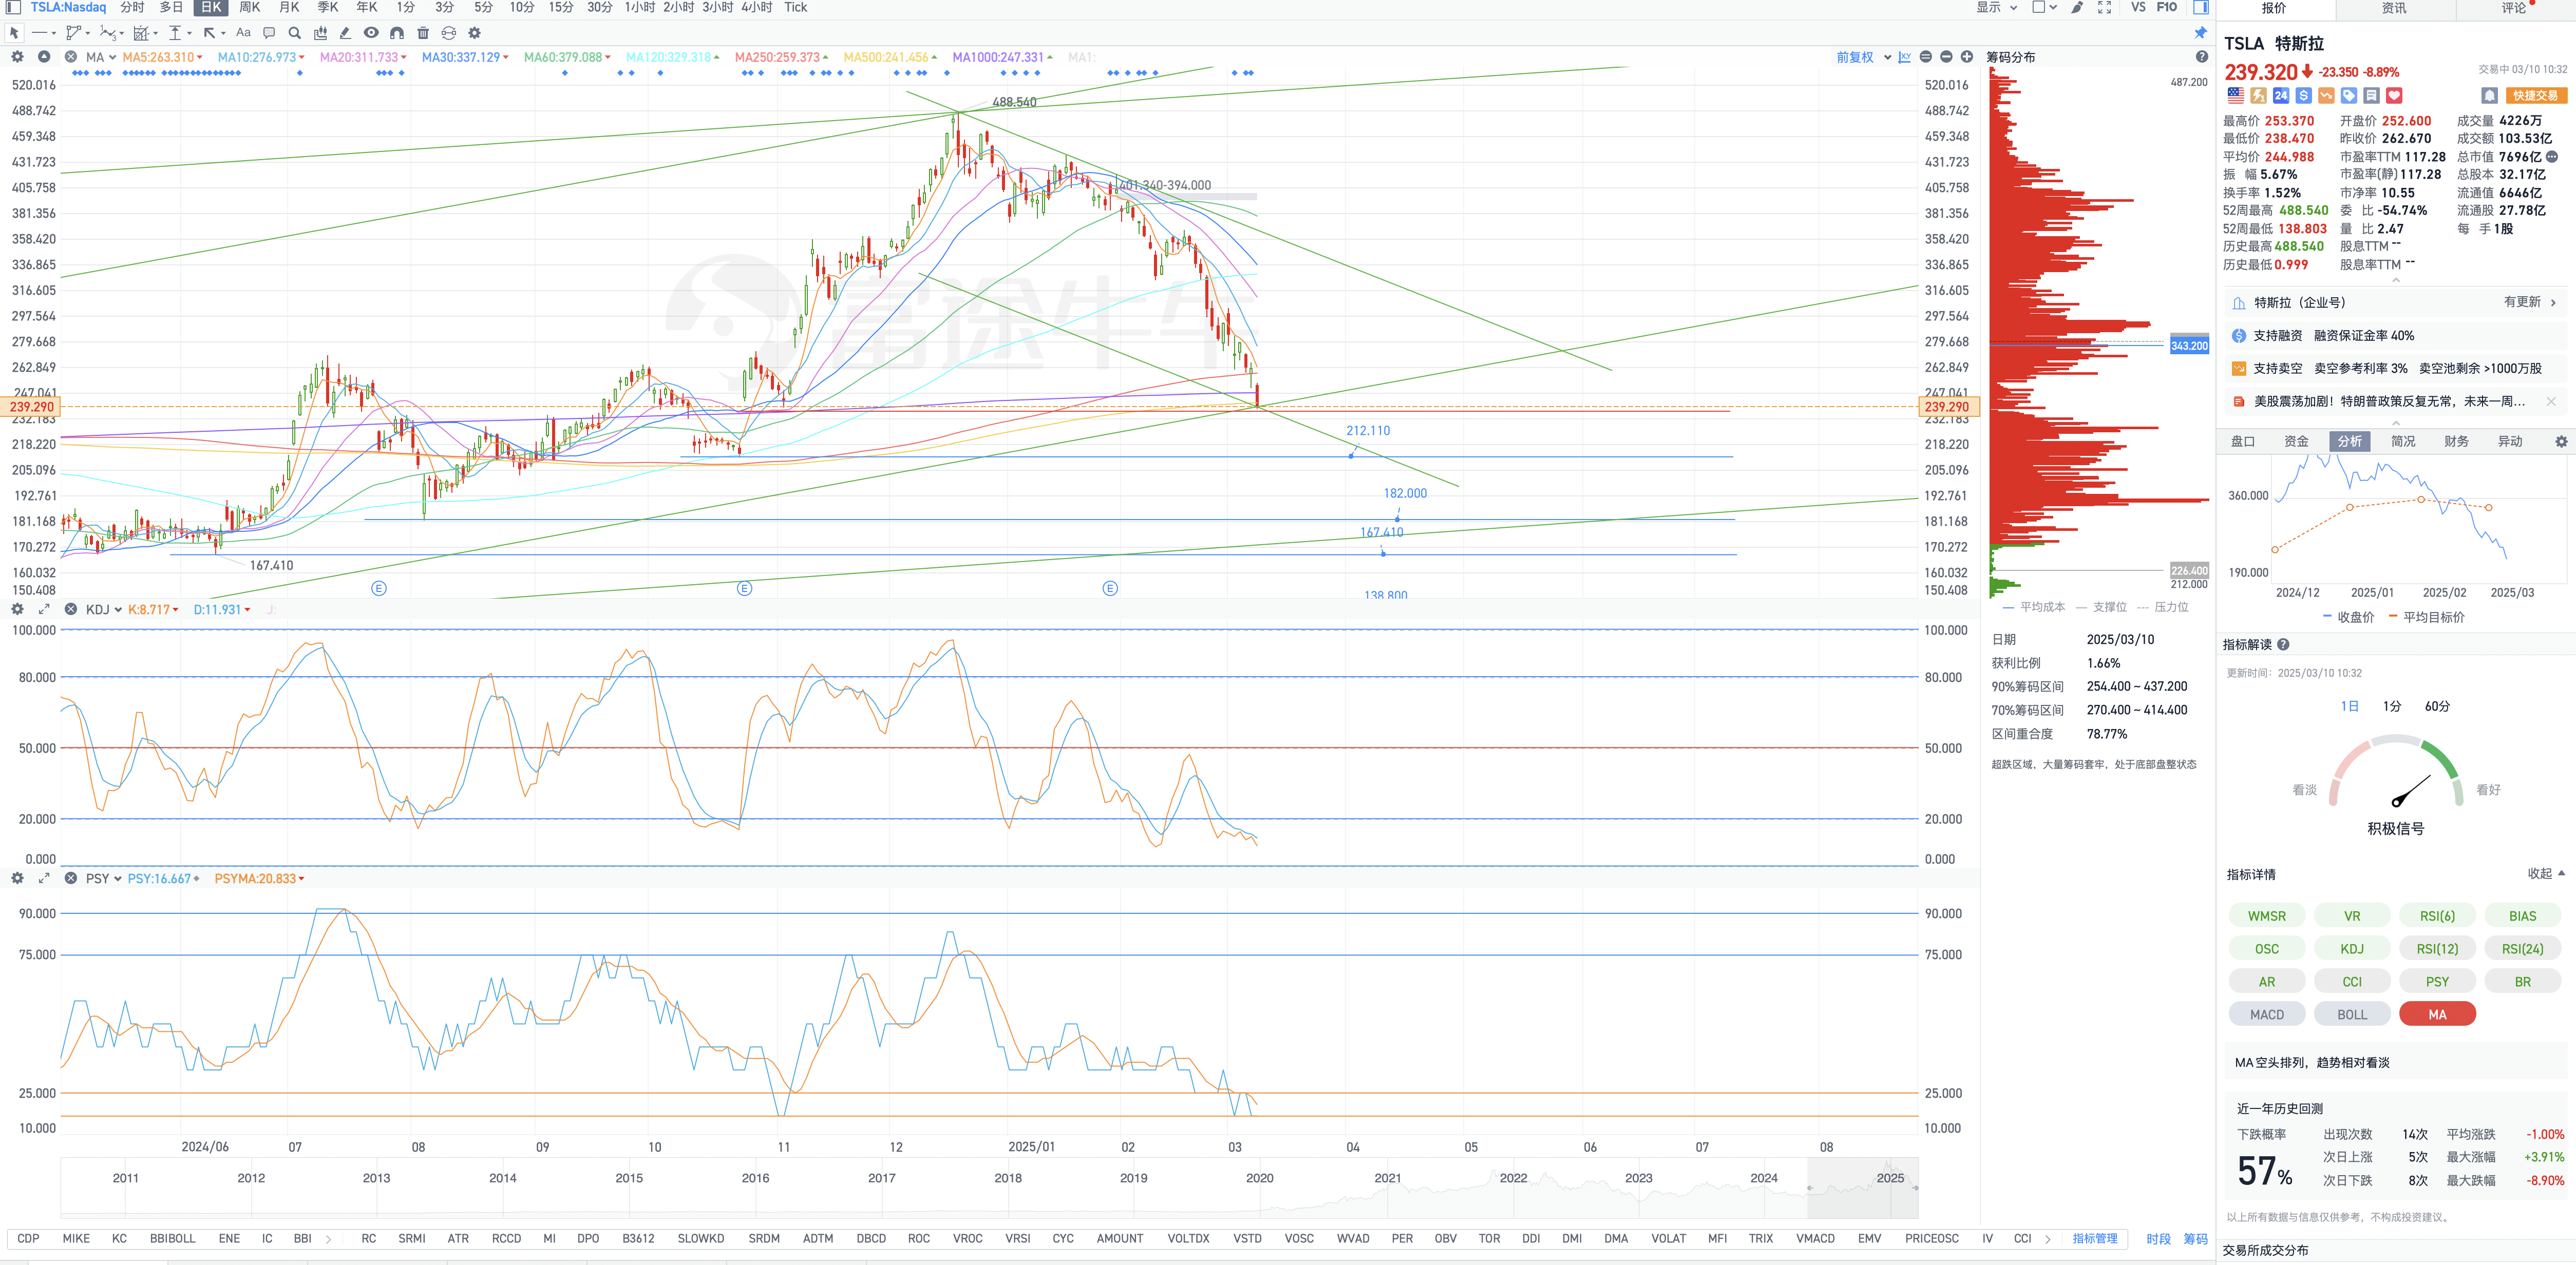Select the candlestick pointer tool

pyautogui.click(x=320, y=33)
